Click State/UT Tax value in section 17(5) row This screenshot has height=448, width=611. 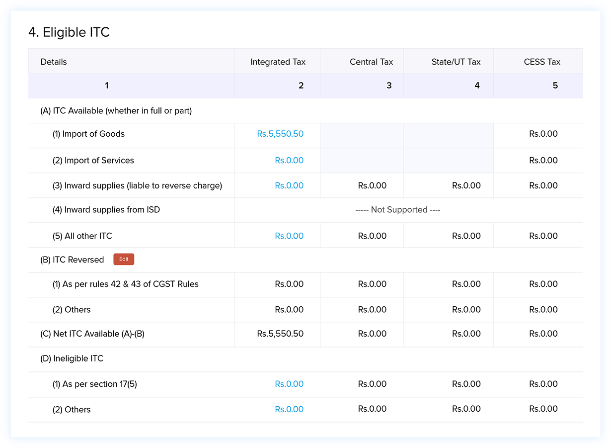tap(466, 384)
